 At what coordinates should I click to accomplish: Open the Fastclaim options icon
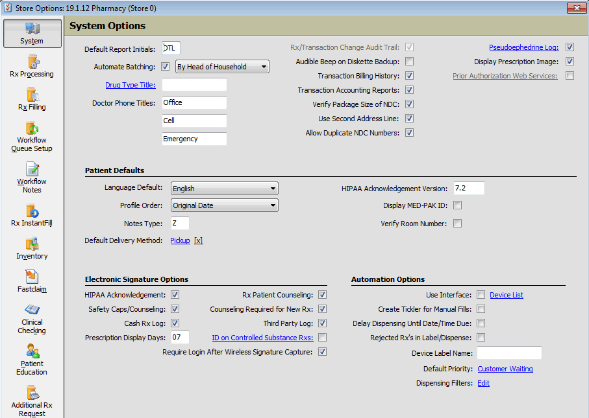[x=32, y=281]
